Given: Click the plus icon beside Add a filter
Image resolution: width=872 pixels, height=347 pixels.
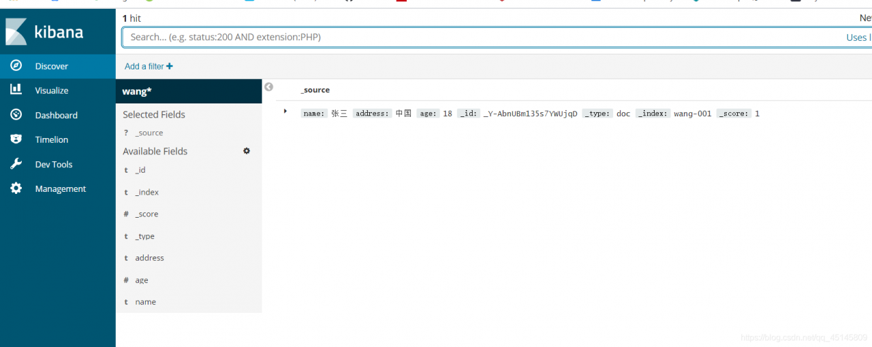Looking at the screenshot, I should click(170, 66).
